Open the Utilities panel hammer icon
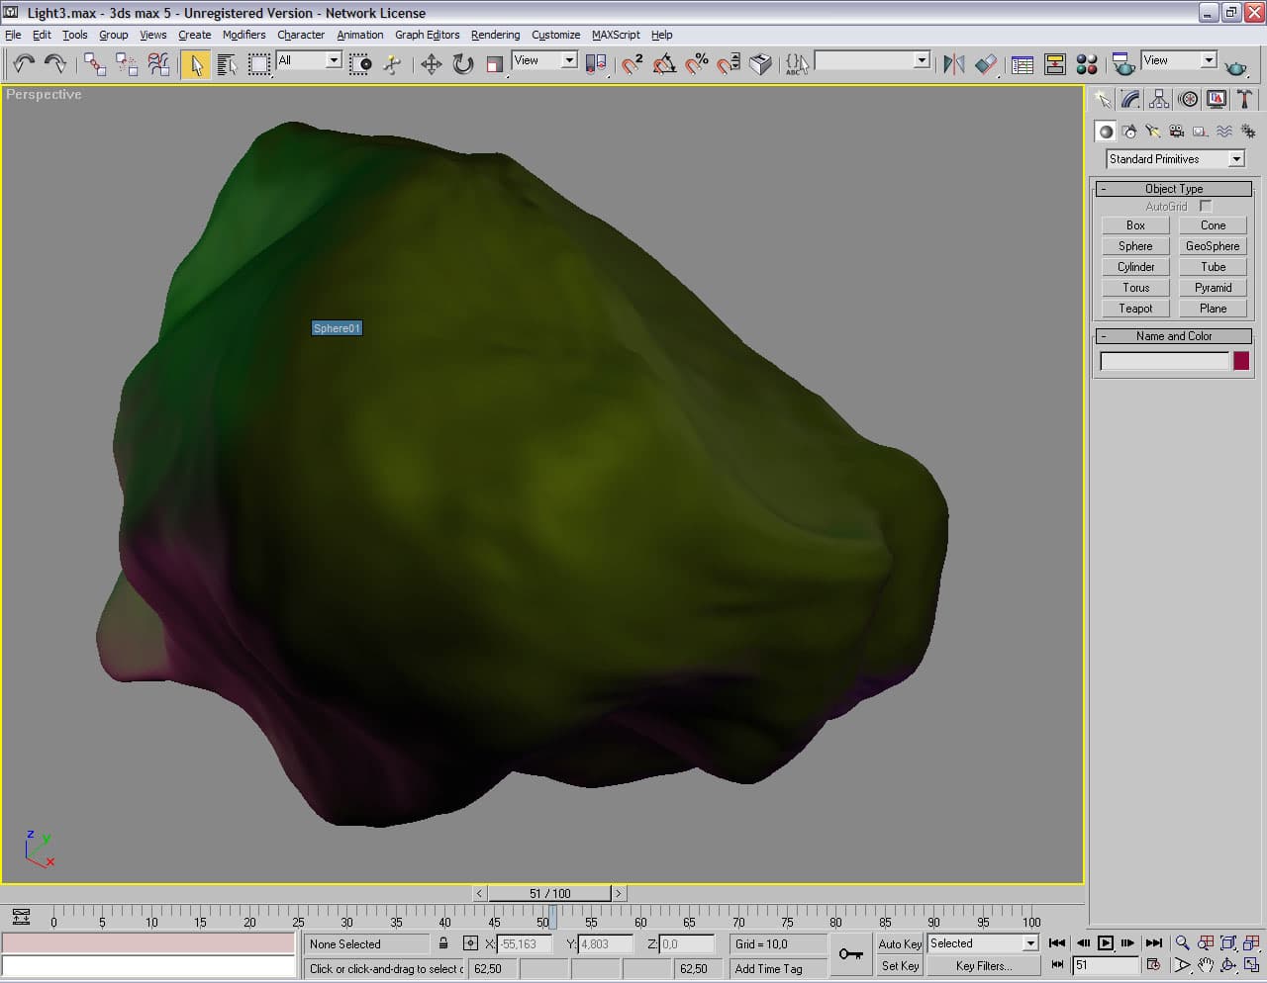Image resolution: width=1267 pixels, height=983 pixels. 1244,99
